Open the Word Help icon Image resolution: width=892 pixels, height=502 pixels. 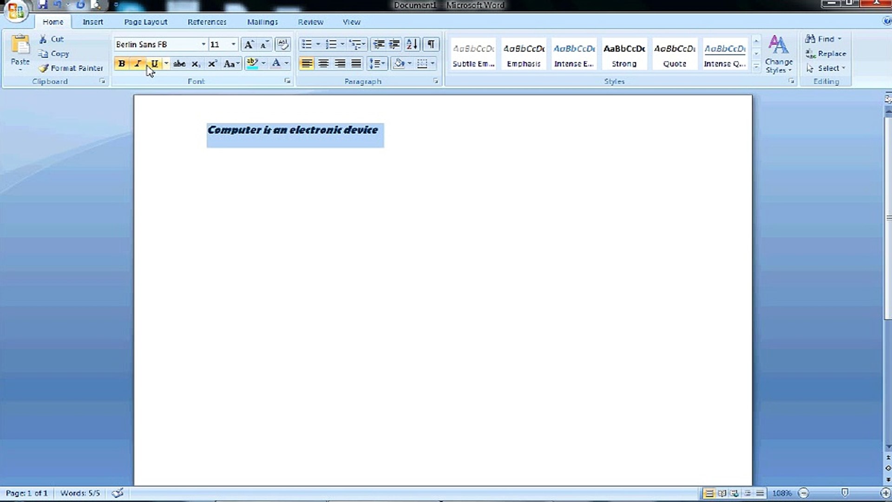tap(887, 21)
